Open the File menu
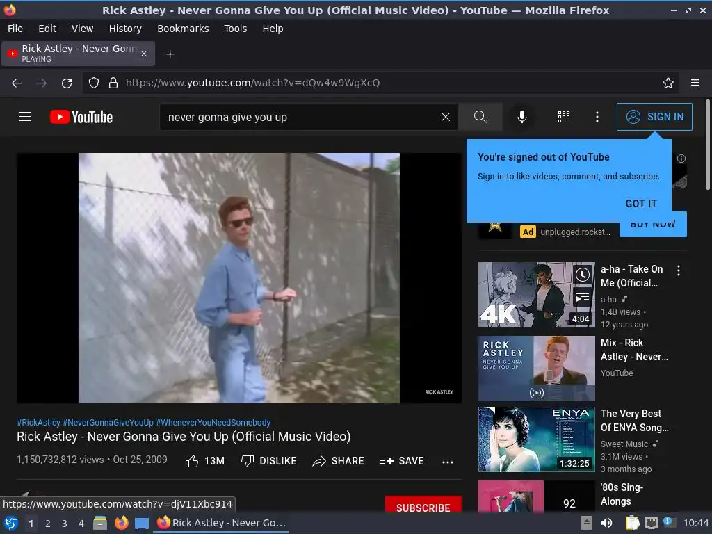This screenshot has width=712, height=534. point(15,29)
